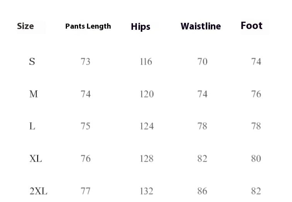
Task: Click the Waistline value 86 for 2XL
Action: click(202, 191)
